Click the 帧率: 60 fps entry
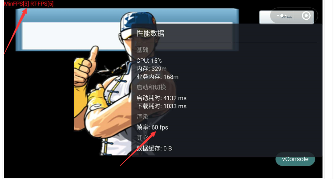The image size is (335, 179). (x=152, y=128)
